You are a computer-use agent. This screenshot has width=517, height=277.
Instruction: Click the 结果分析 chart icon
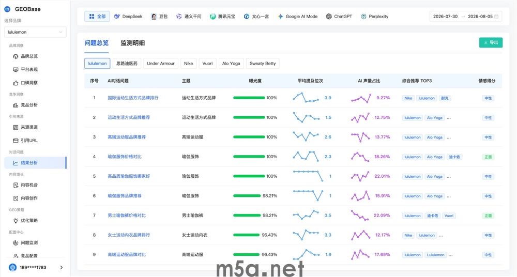[16, 163]
